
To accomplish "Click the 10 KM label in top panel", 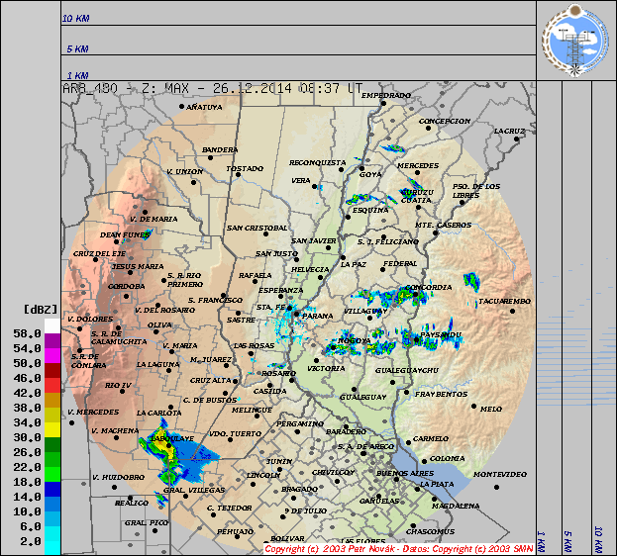I will point(76,19).
